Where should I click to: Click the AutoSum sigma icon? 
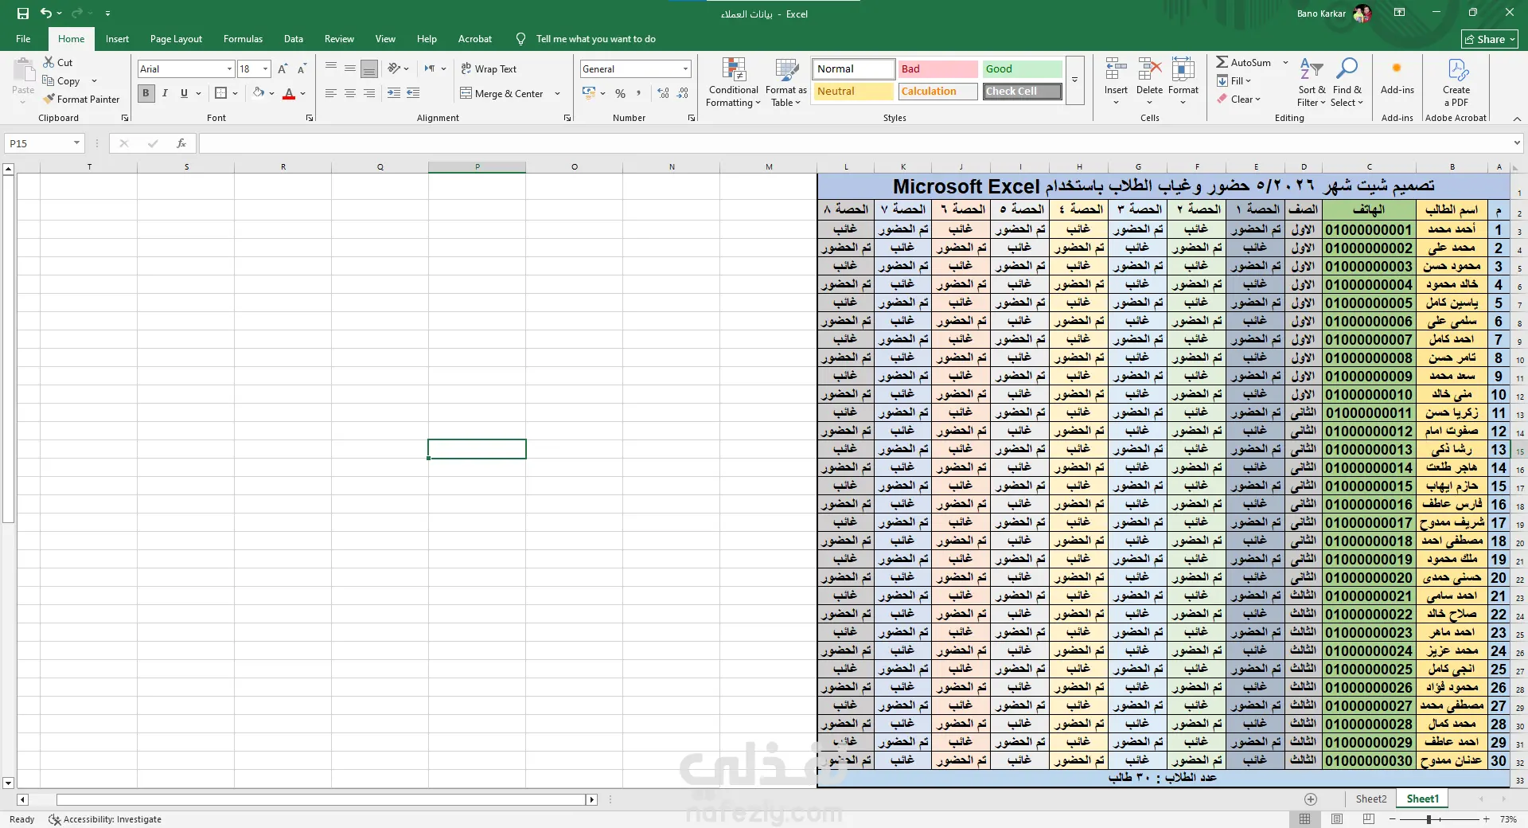(1222, 62)
